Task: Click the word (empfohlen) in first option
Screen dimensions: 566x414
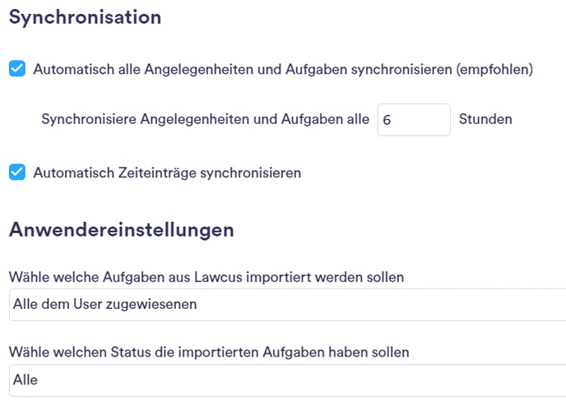Action: (494, 69)
